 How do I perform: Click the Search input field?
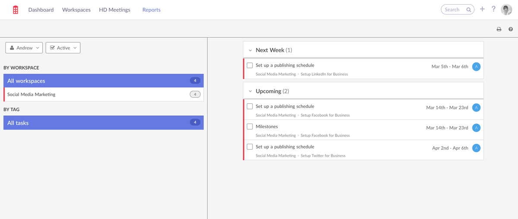pos(458,9)
